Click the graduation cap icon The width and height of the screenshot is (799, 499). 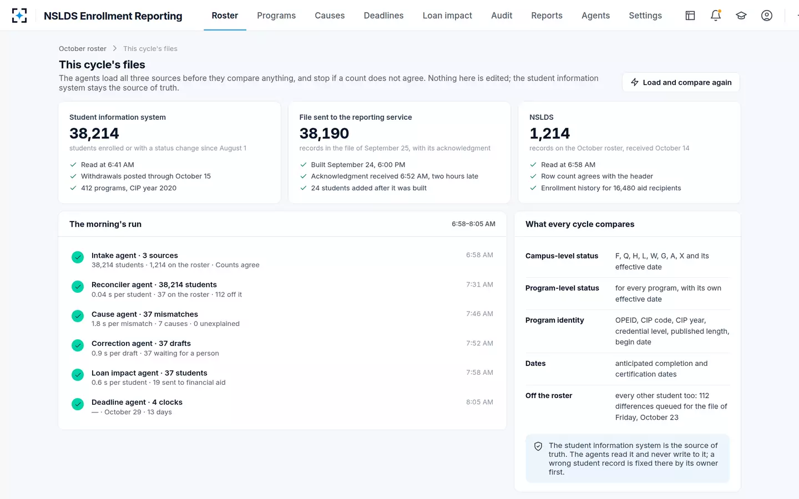[741, 16]
